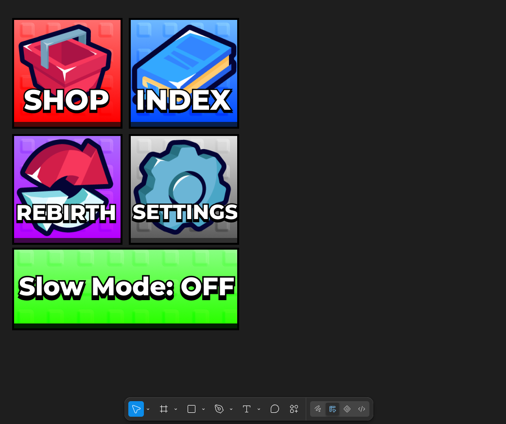506x424 pixels.
Task: Click the red SHOP button graphic
Action: (x=68, y=73)
